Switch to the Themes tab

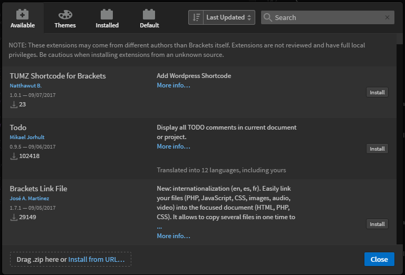[x=65, y=18]
